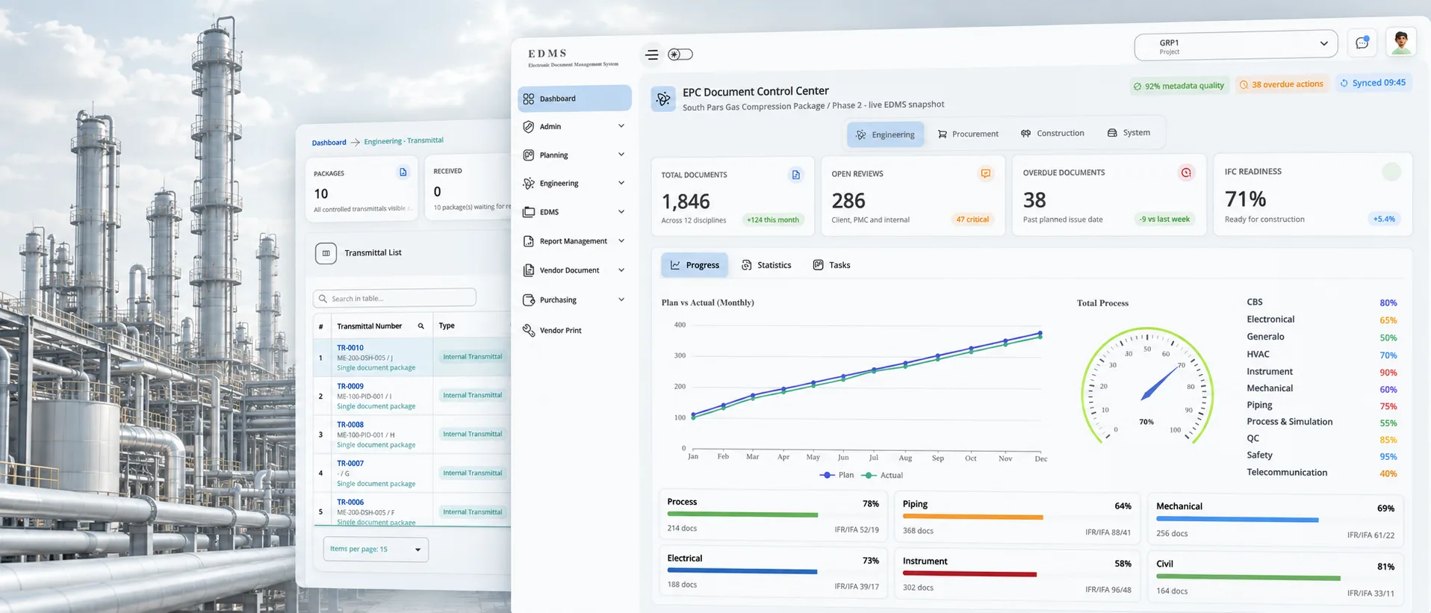Open the chat messages icon
1431x613 pixels.
1362,43
